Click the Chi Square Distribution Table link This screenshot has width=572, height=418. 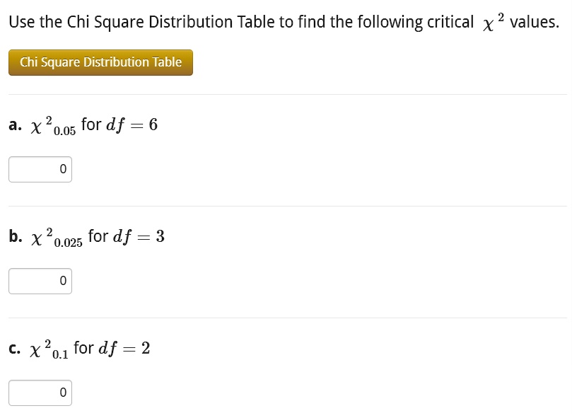(x=100, y=62)
